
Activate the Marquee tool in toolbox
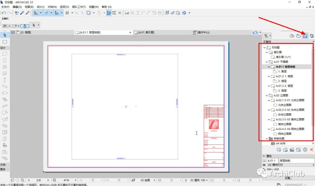(5, 42)
